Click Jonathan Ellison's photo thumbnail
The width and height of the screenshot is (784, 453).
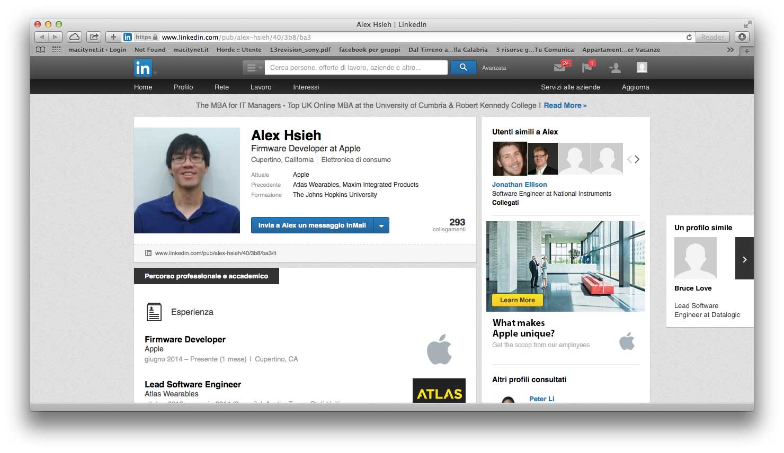click(x=510, y=159)
